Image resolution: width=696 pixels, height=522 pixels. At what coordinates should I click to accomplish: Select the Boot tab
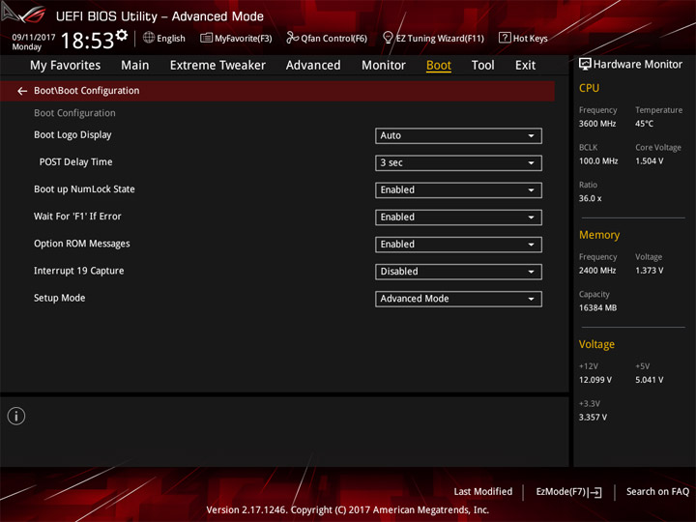(x=439, y=66)
